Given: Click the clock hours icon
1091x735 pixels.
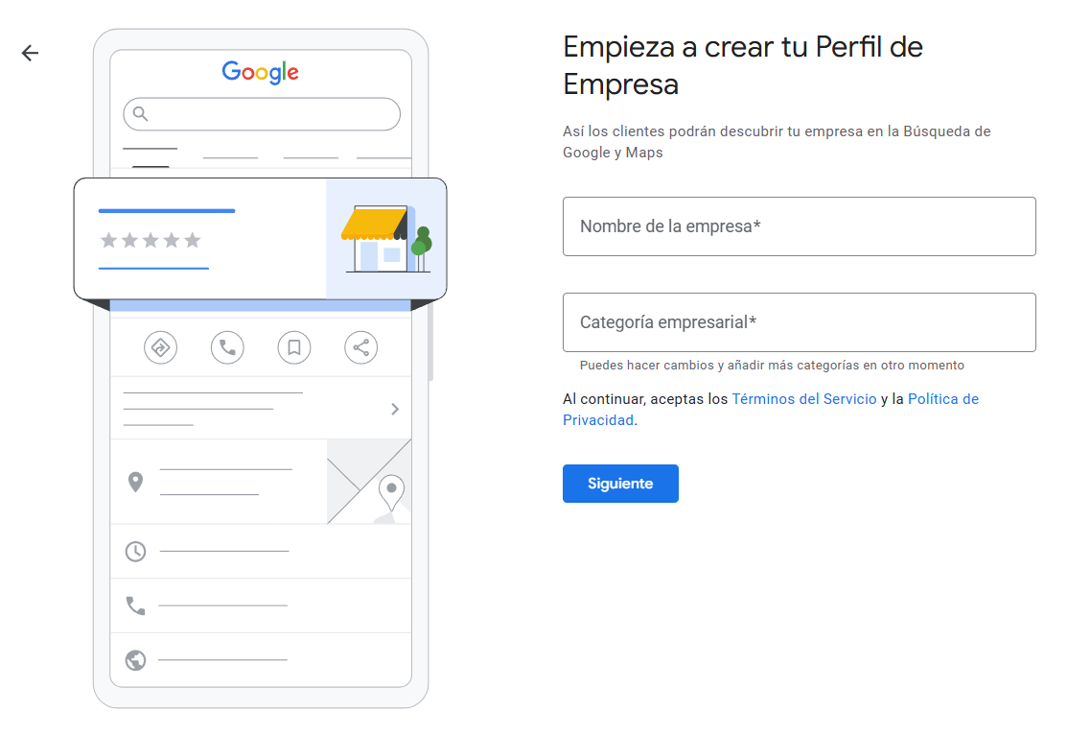Looking at the screenshot, I should 136,552.
